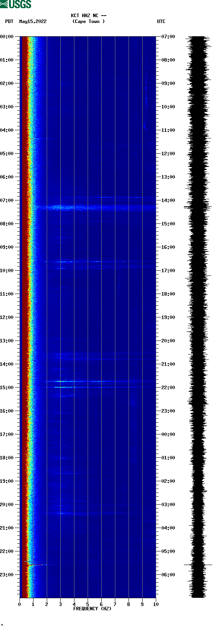Click the USGS logo
The height and width of the screenshot is (629, 215).
tap(16, 4)
